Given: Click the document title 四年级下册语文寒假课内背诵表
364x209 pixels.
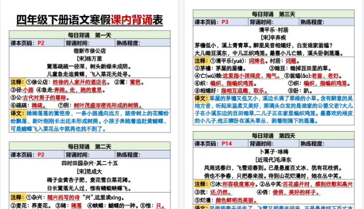Looking at the screenshot, I should (x=90, y=20).
